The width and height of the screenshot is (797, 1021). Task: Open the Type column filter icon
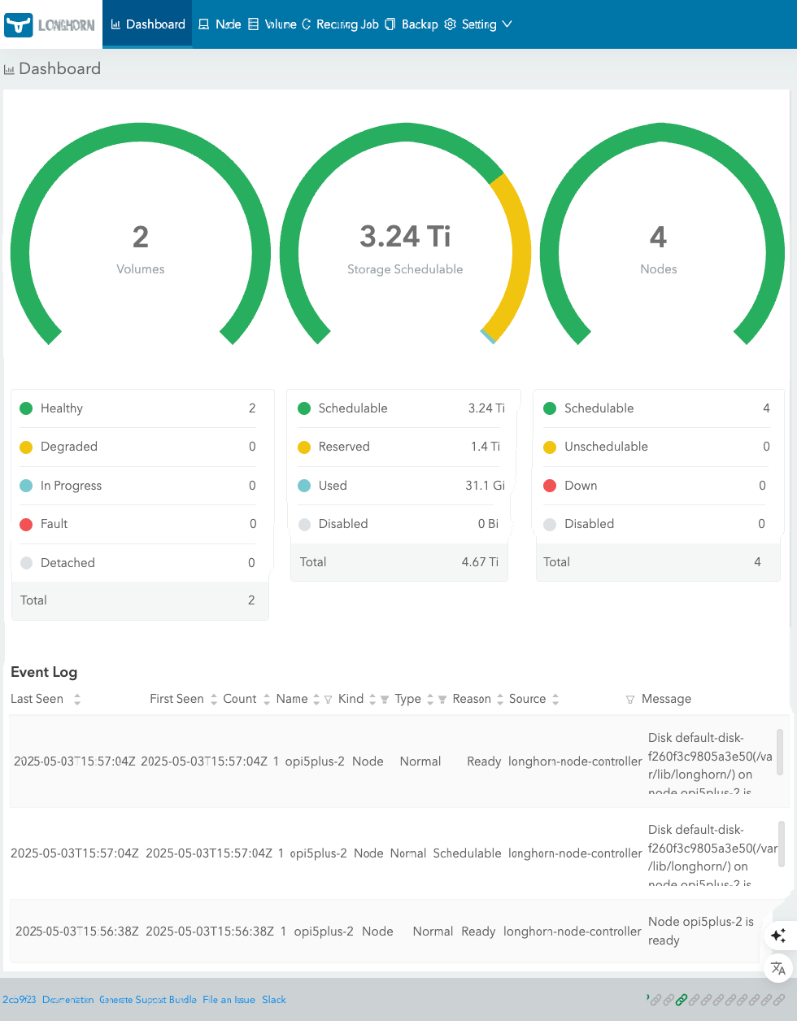click(442, 700)
